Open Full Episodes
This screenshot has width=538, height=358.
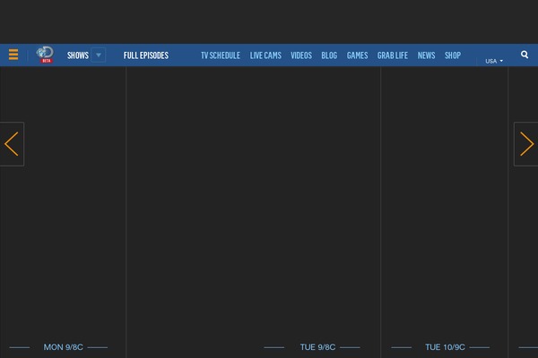pos(146,55)
